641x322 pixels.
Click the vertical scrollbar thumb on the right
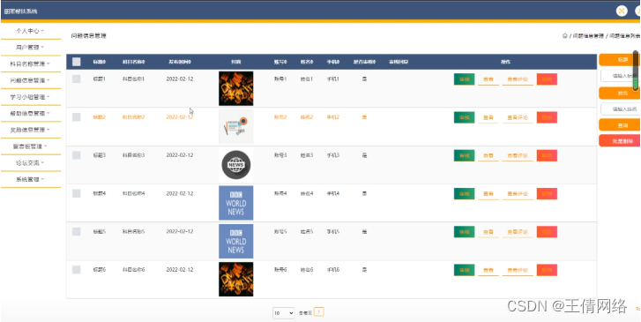click(x=636, y=71)
